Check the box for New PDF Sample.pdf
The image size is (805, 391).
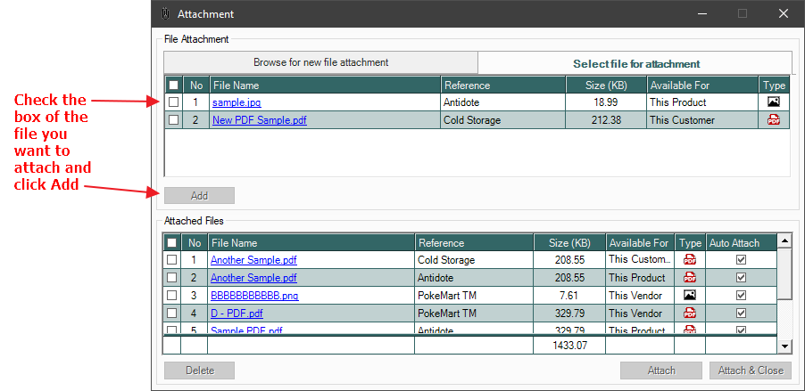coord(173,120)
